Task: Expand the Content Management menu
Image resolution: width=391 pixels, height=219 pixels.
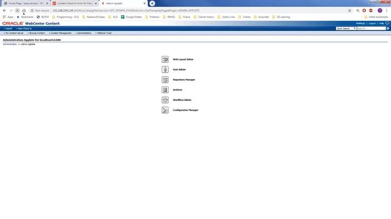Action: click(60, 33)
